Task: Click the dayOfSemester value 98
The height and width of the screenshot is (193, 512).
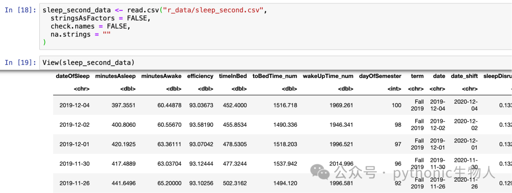Action: click(x=398, y=124)
